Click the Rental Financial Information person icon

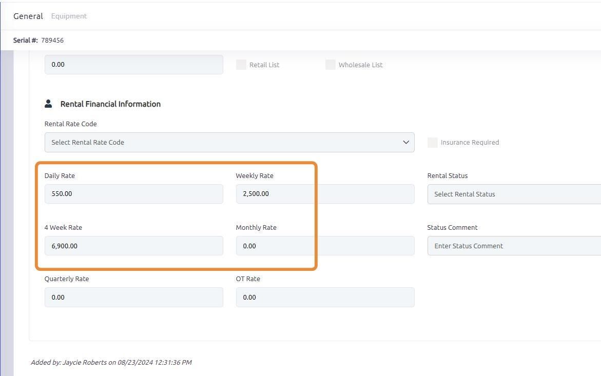(x=48, y=104)
